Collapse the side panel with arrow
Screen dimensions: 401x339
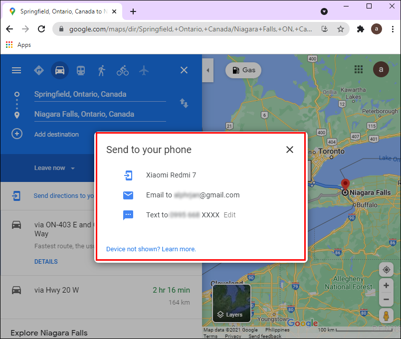[207, 70]
